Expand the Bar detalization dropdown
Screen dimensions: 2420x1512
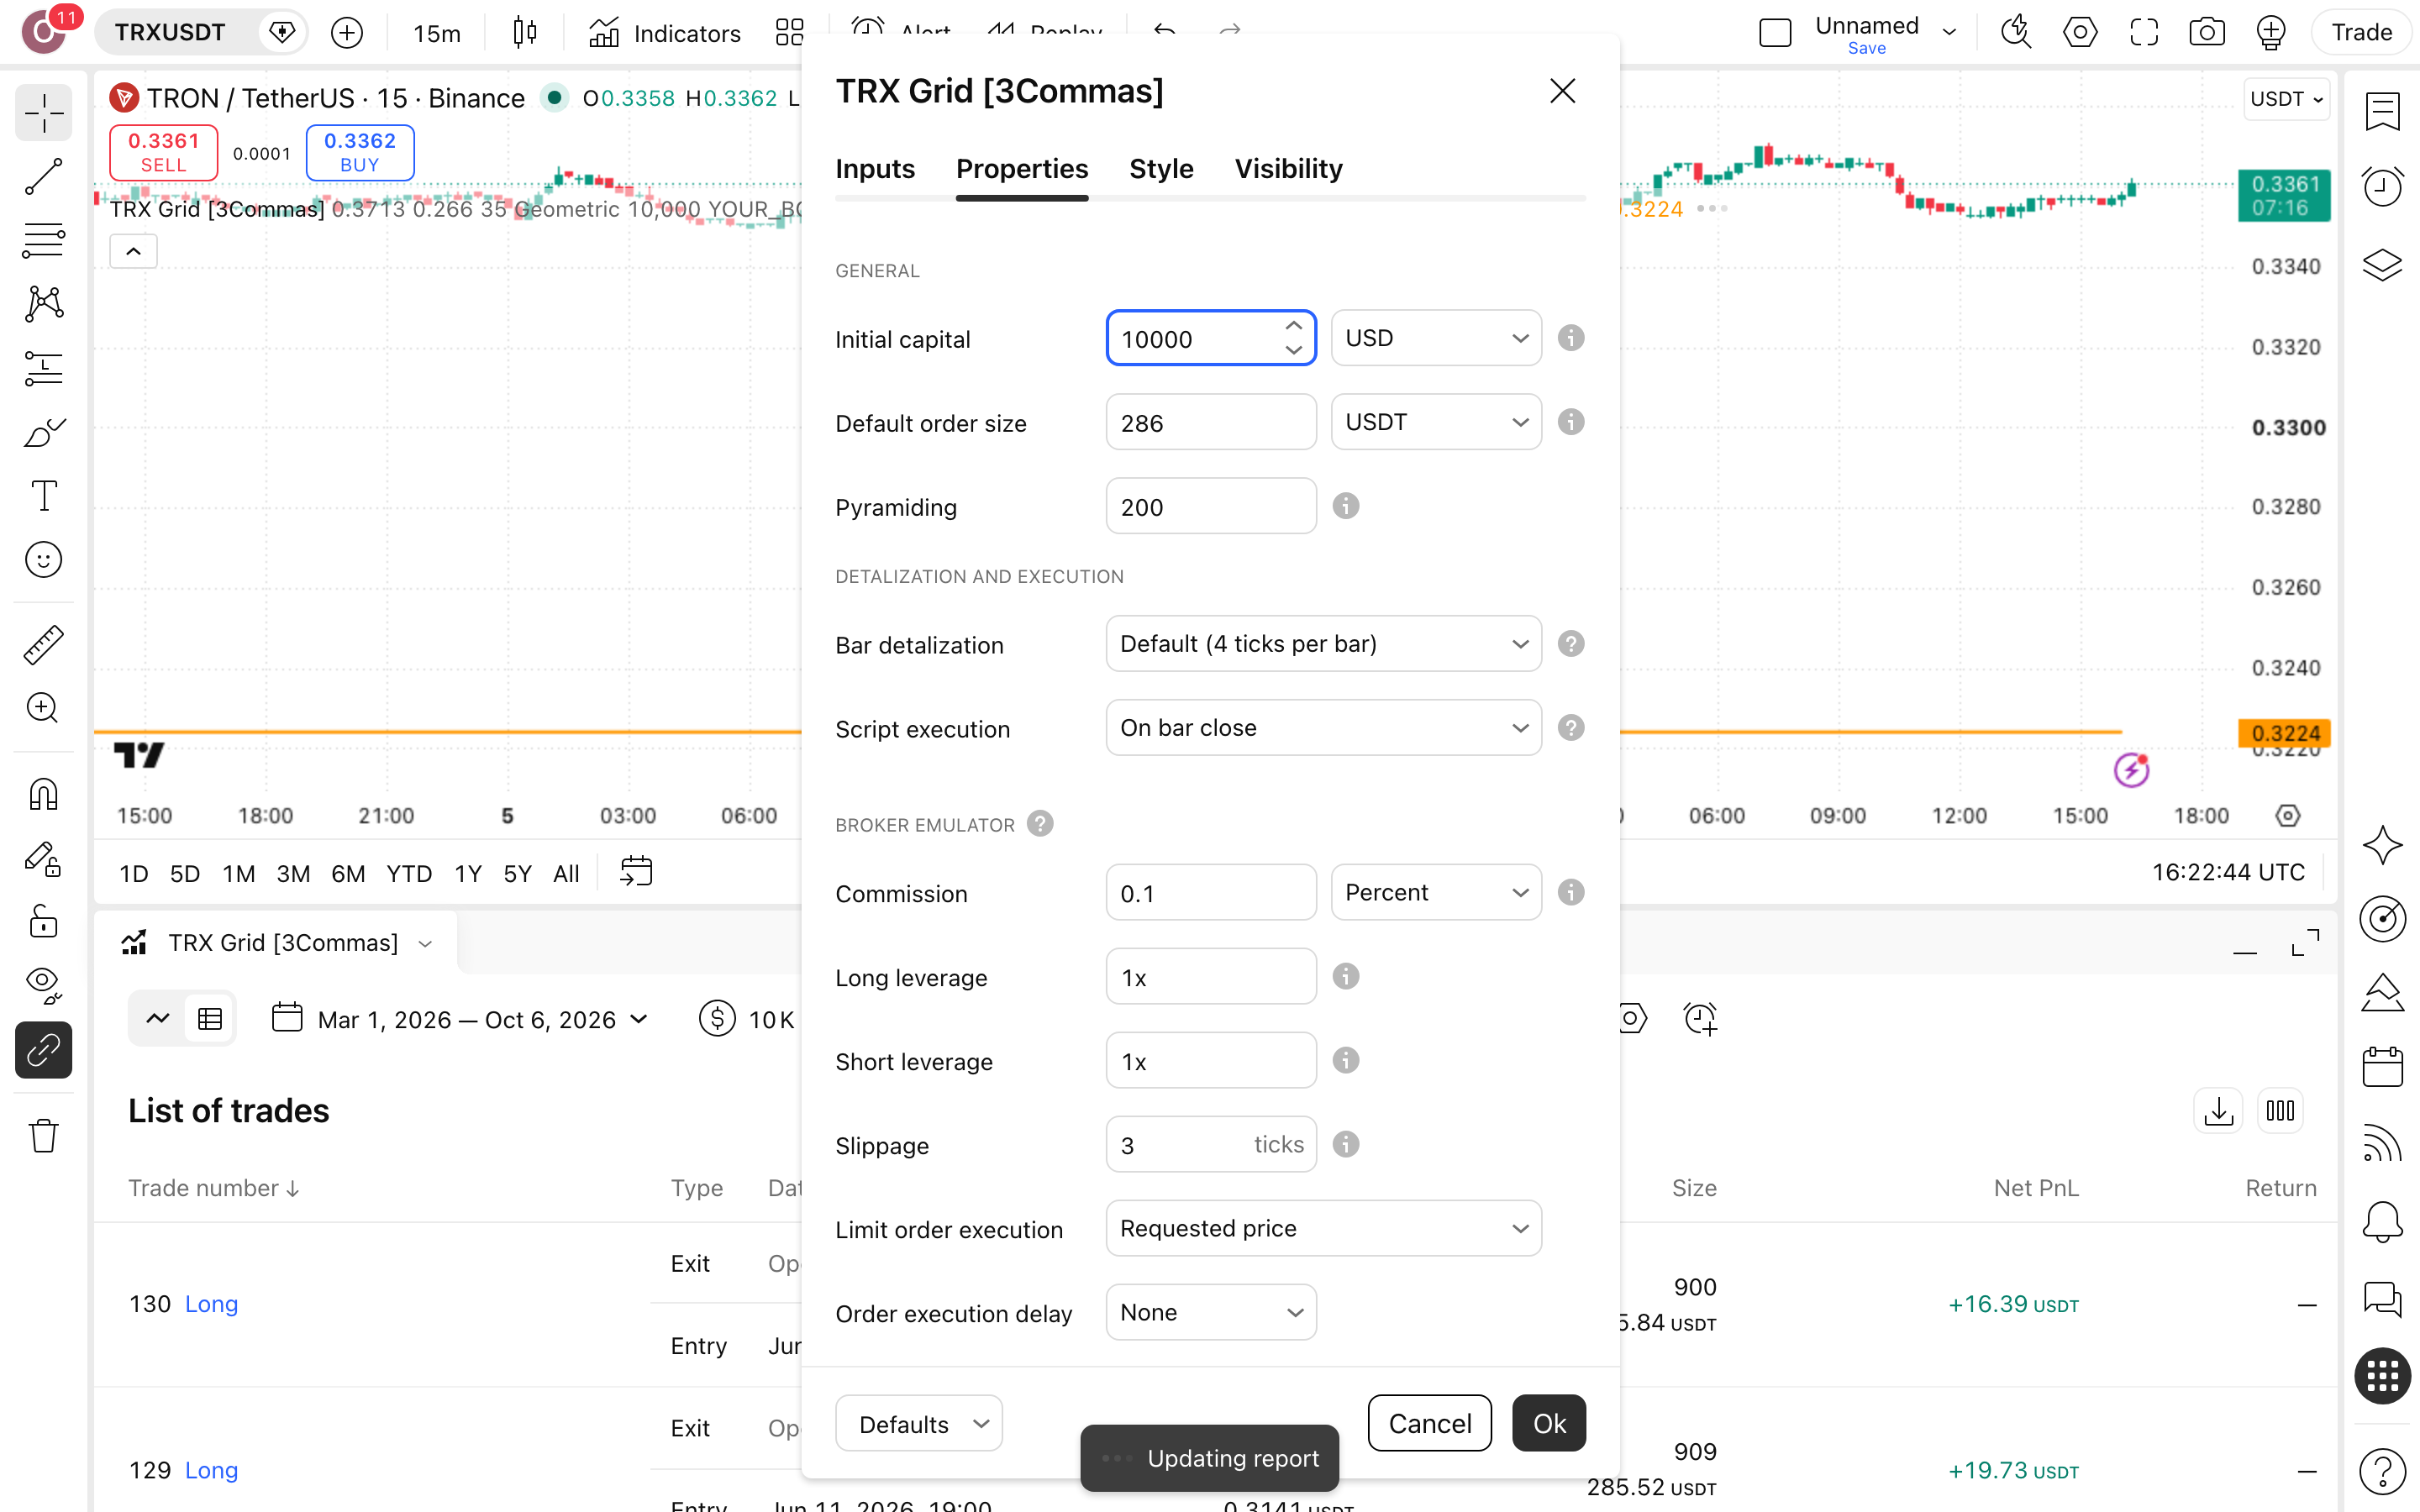pos(1323,644)
